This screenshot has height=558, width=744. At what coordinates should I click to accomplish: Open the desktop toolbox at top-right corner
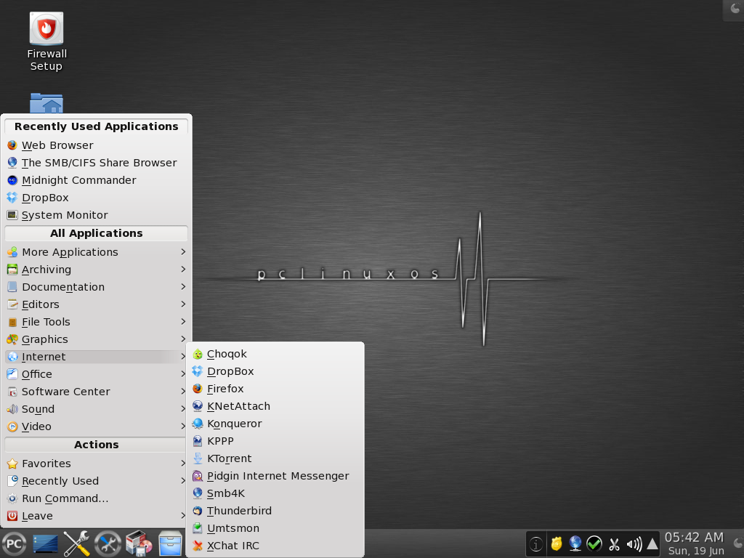pyautogui.click(x=734, y=10)
